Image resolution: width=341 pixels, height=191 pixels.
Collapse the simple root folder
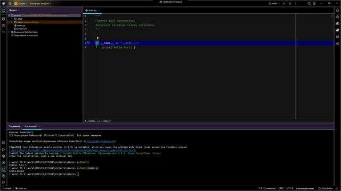coord(9,15)
